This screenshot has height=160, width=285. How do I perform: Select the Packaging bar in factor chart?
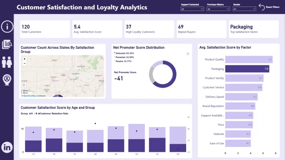click(x=247, y=69)
